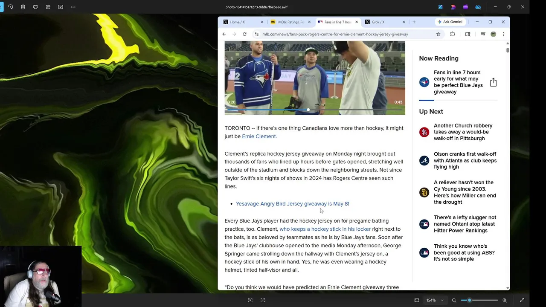Screen dimensions: 546x307
Task: Click the scan text icon in the bottom bar
Action: pyautogui.click(x=263, y=300)
